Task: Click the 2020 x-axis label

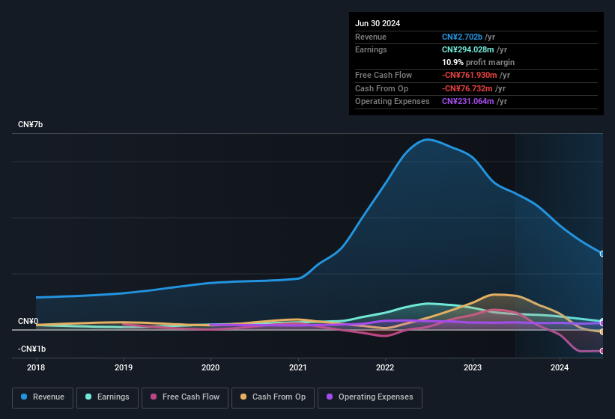Action: tap(210, 367)
